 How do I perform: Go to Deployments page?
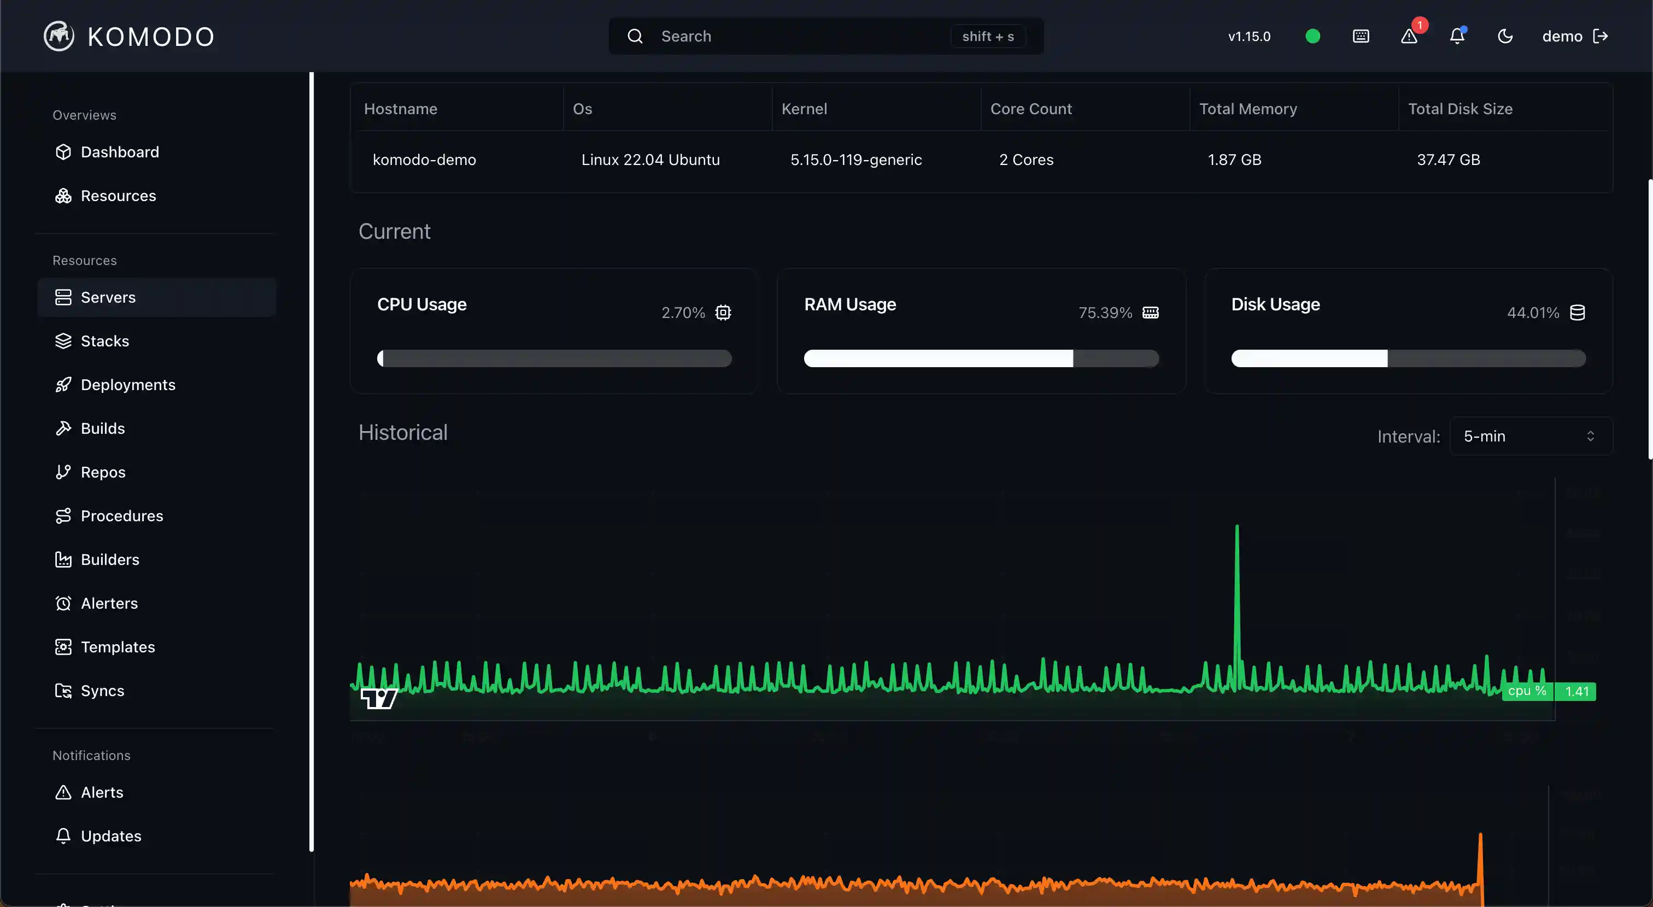coord(128,384)
